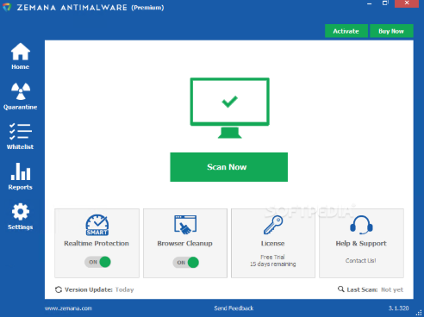Open Settings with the gear icon
Screen dimensions: 424x317
coord(20,216)
